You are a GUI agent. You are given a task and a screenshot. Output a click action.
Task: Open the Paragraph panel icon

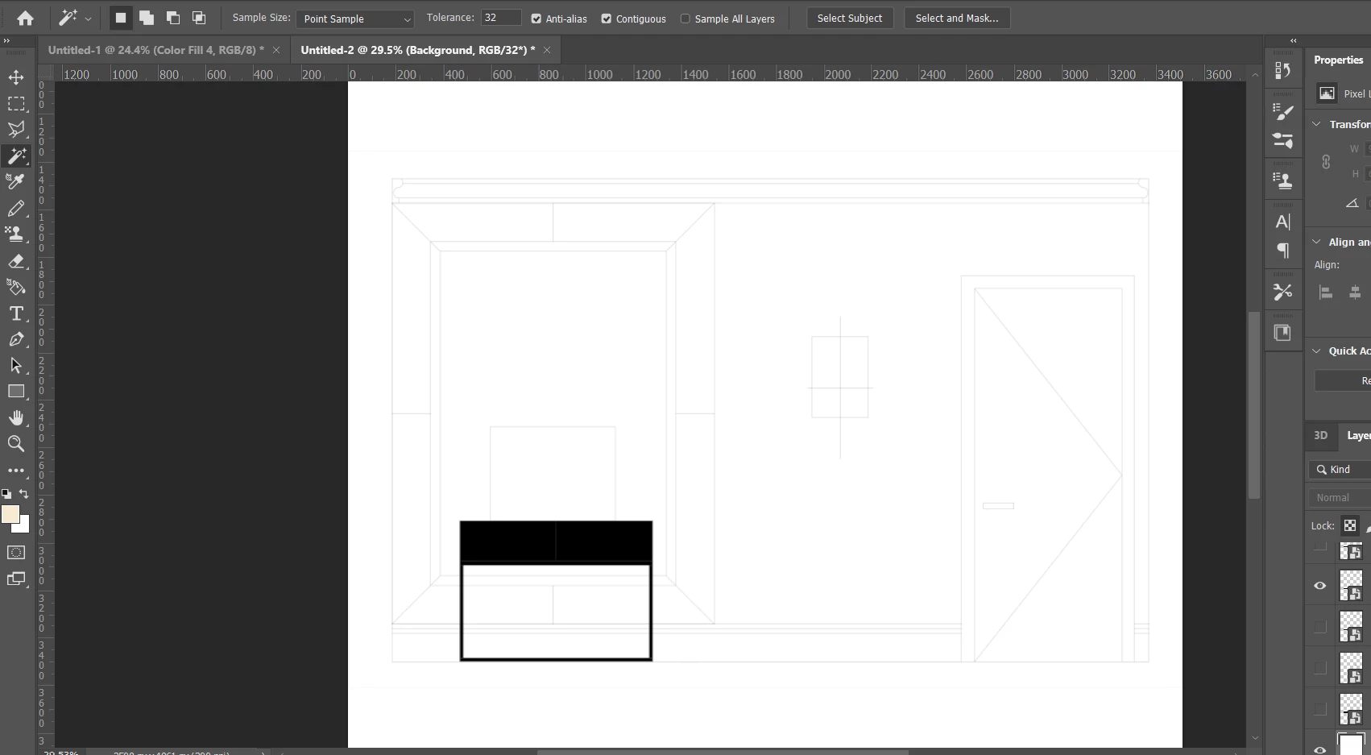click(x=1283, y=251)
